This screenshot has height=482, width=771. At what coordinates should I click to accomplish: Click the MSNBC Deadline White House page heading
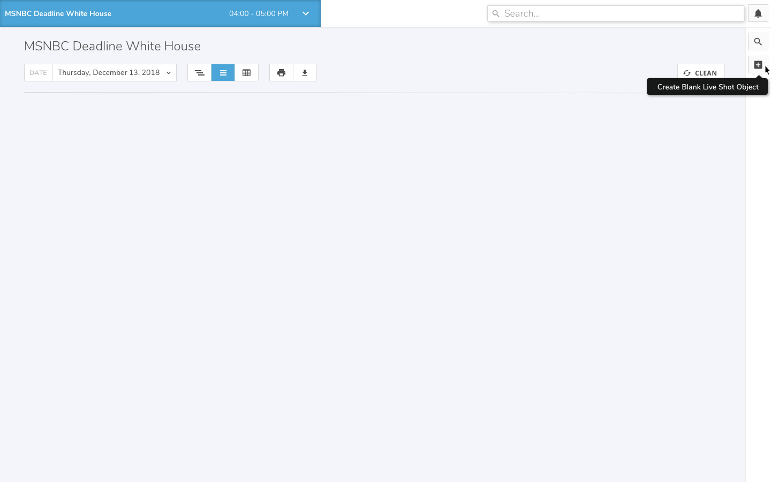coord(112,47)
